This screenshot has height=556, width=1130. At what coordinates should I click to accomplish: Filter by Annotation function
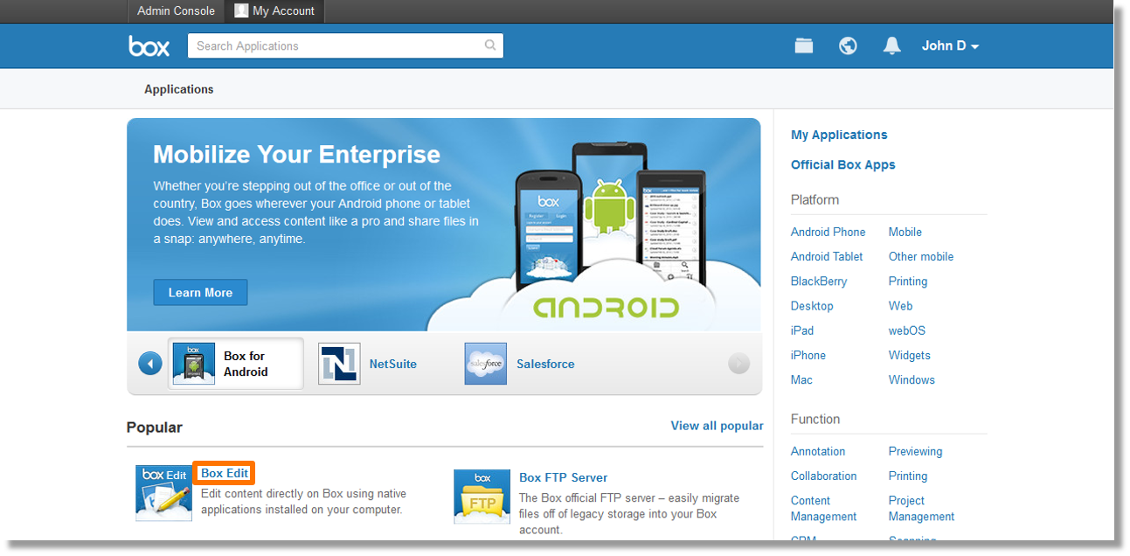[818, 451]
